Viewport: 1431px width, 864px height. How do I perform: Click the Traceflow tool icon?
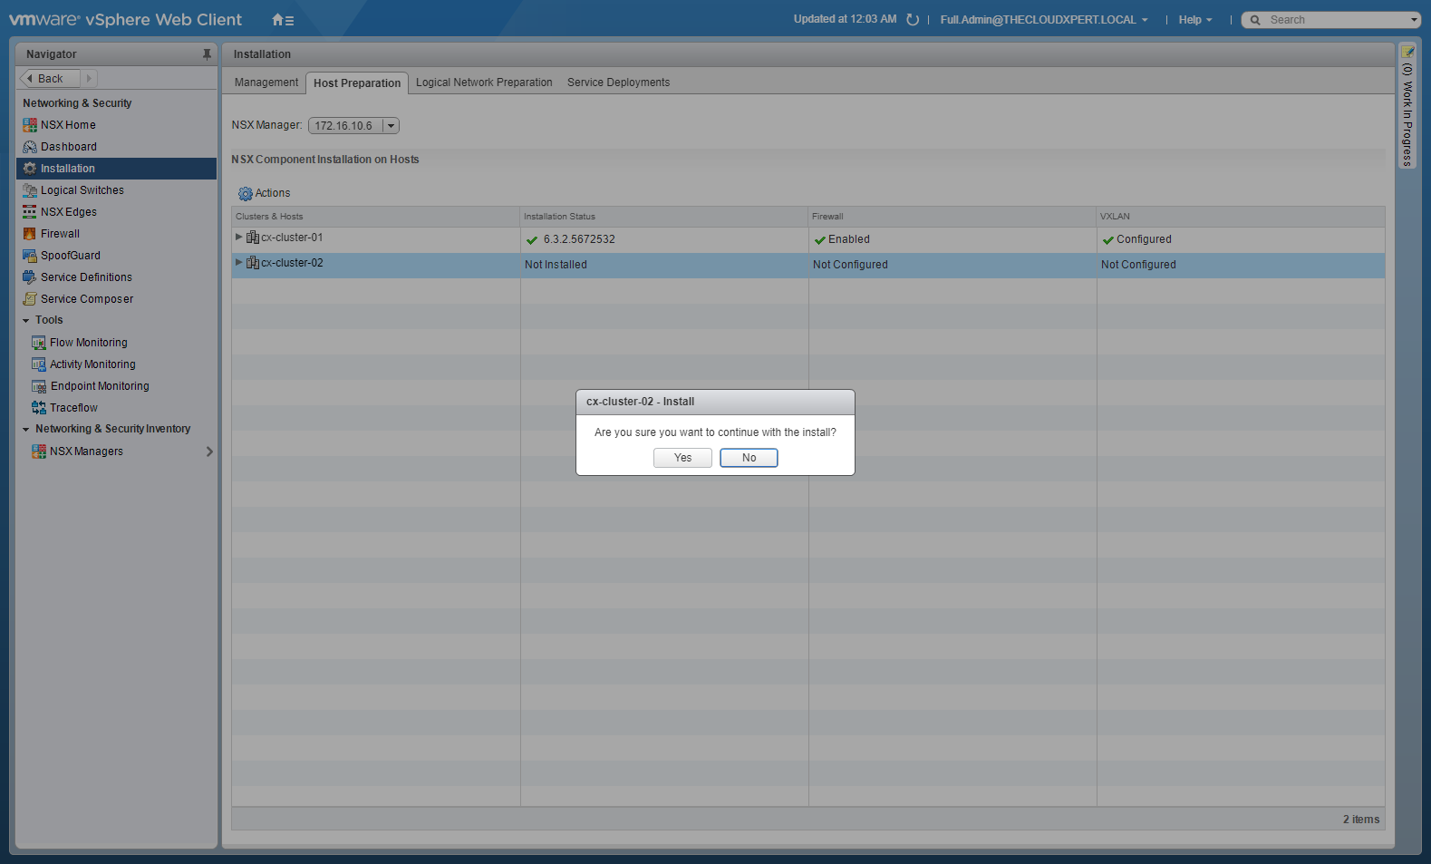(39, 408)
